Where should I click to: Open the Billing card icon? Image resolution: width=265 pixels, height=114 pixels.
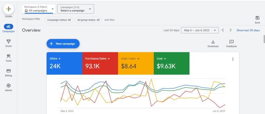click(x=9, y=71)
